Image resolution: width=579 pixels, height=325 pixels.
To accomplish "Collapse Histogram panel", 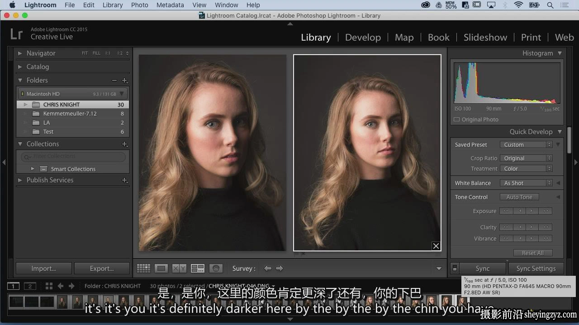I will click(x=560, y=53).
